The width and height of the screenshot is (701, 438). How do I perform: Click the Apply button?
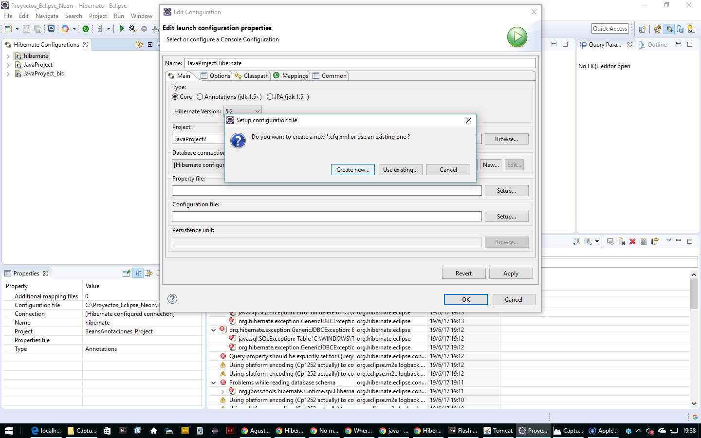pyautogui.click(x=511, y=274)
